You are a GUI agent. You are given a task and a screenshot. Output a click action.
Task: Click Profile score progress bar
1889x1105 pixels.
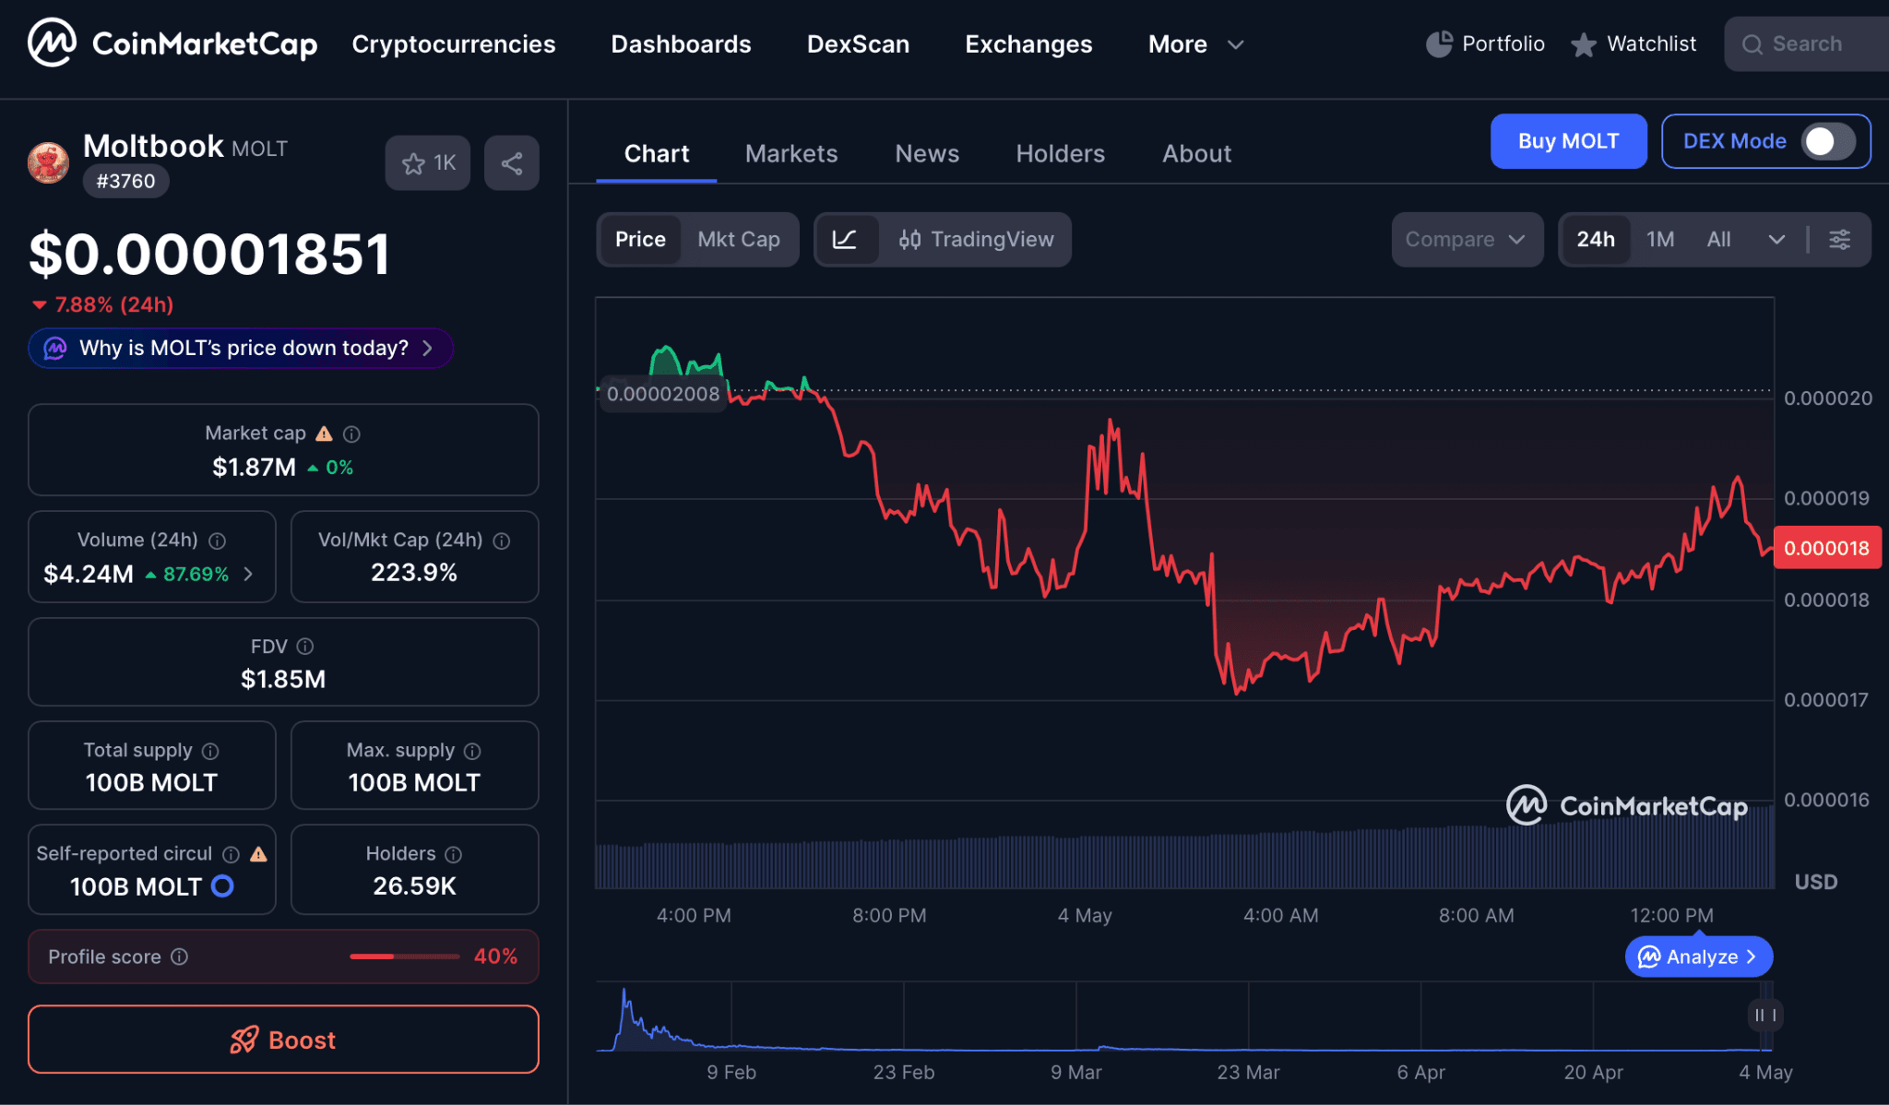[404, 956]
